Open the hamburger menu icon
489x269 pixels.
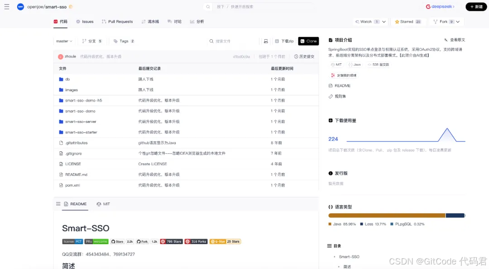pos(6,6)
